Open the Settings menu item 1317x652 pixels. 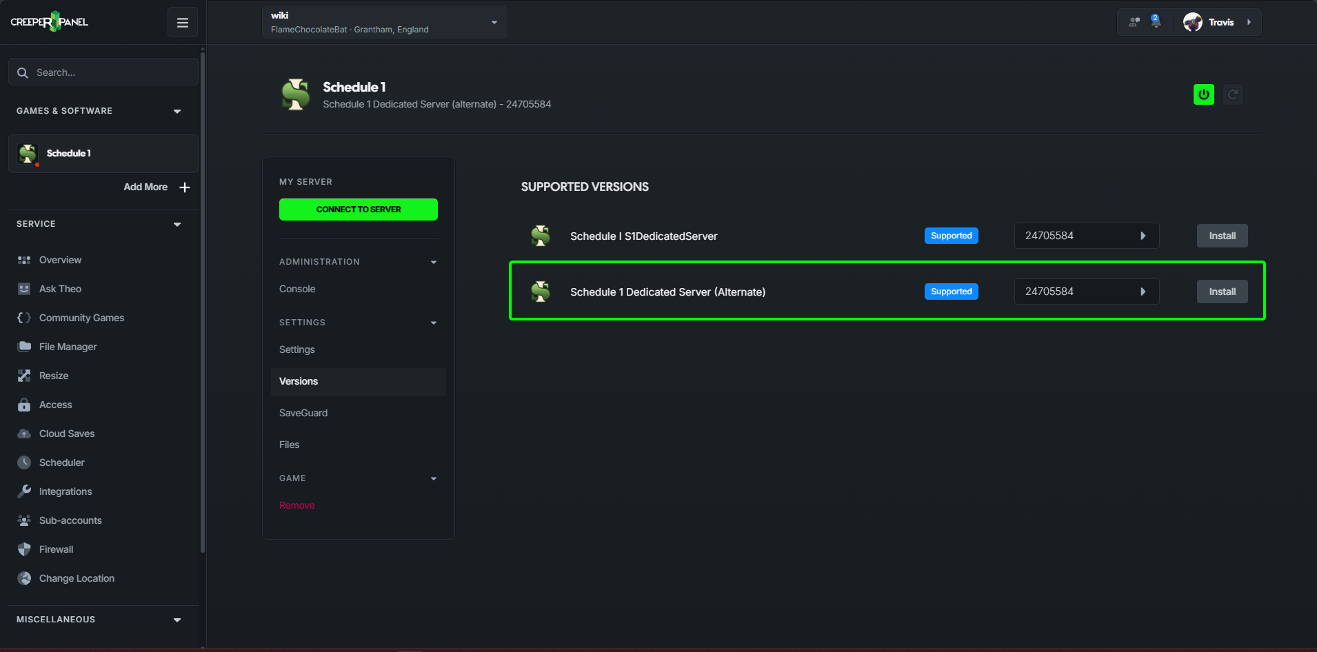click(297, 349)
